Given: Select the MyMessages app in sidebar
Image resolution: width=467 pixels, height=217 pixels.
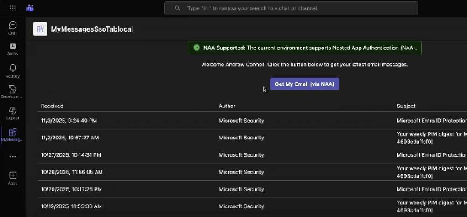Looking at the screenshot, I should pos(13,135).
